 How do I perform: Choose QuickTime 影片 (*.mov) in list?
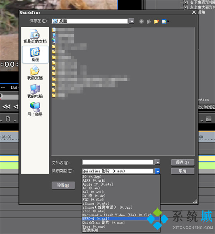tap(121, 223)
